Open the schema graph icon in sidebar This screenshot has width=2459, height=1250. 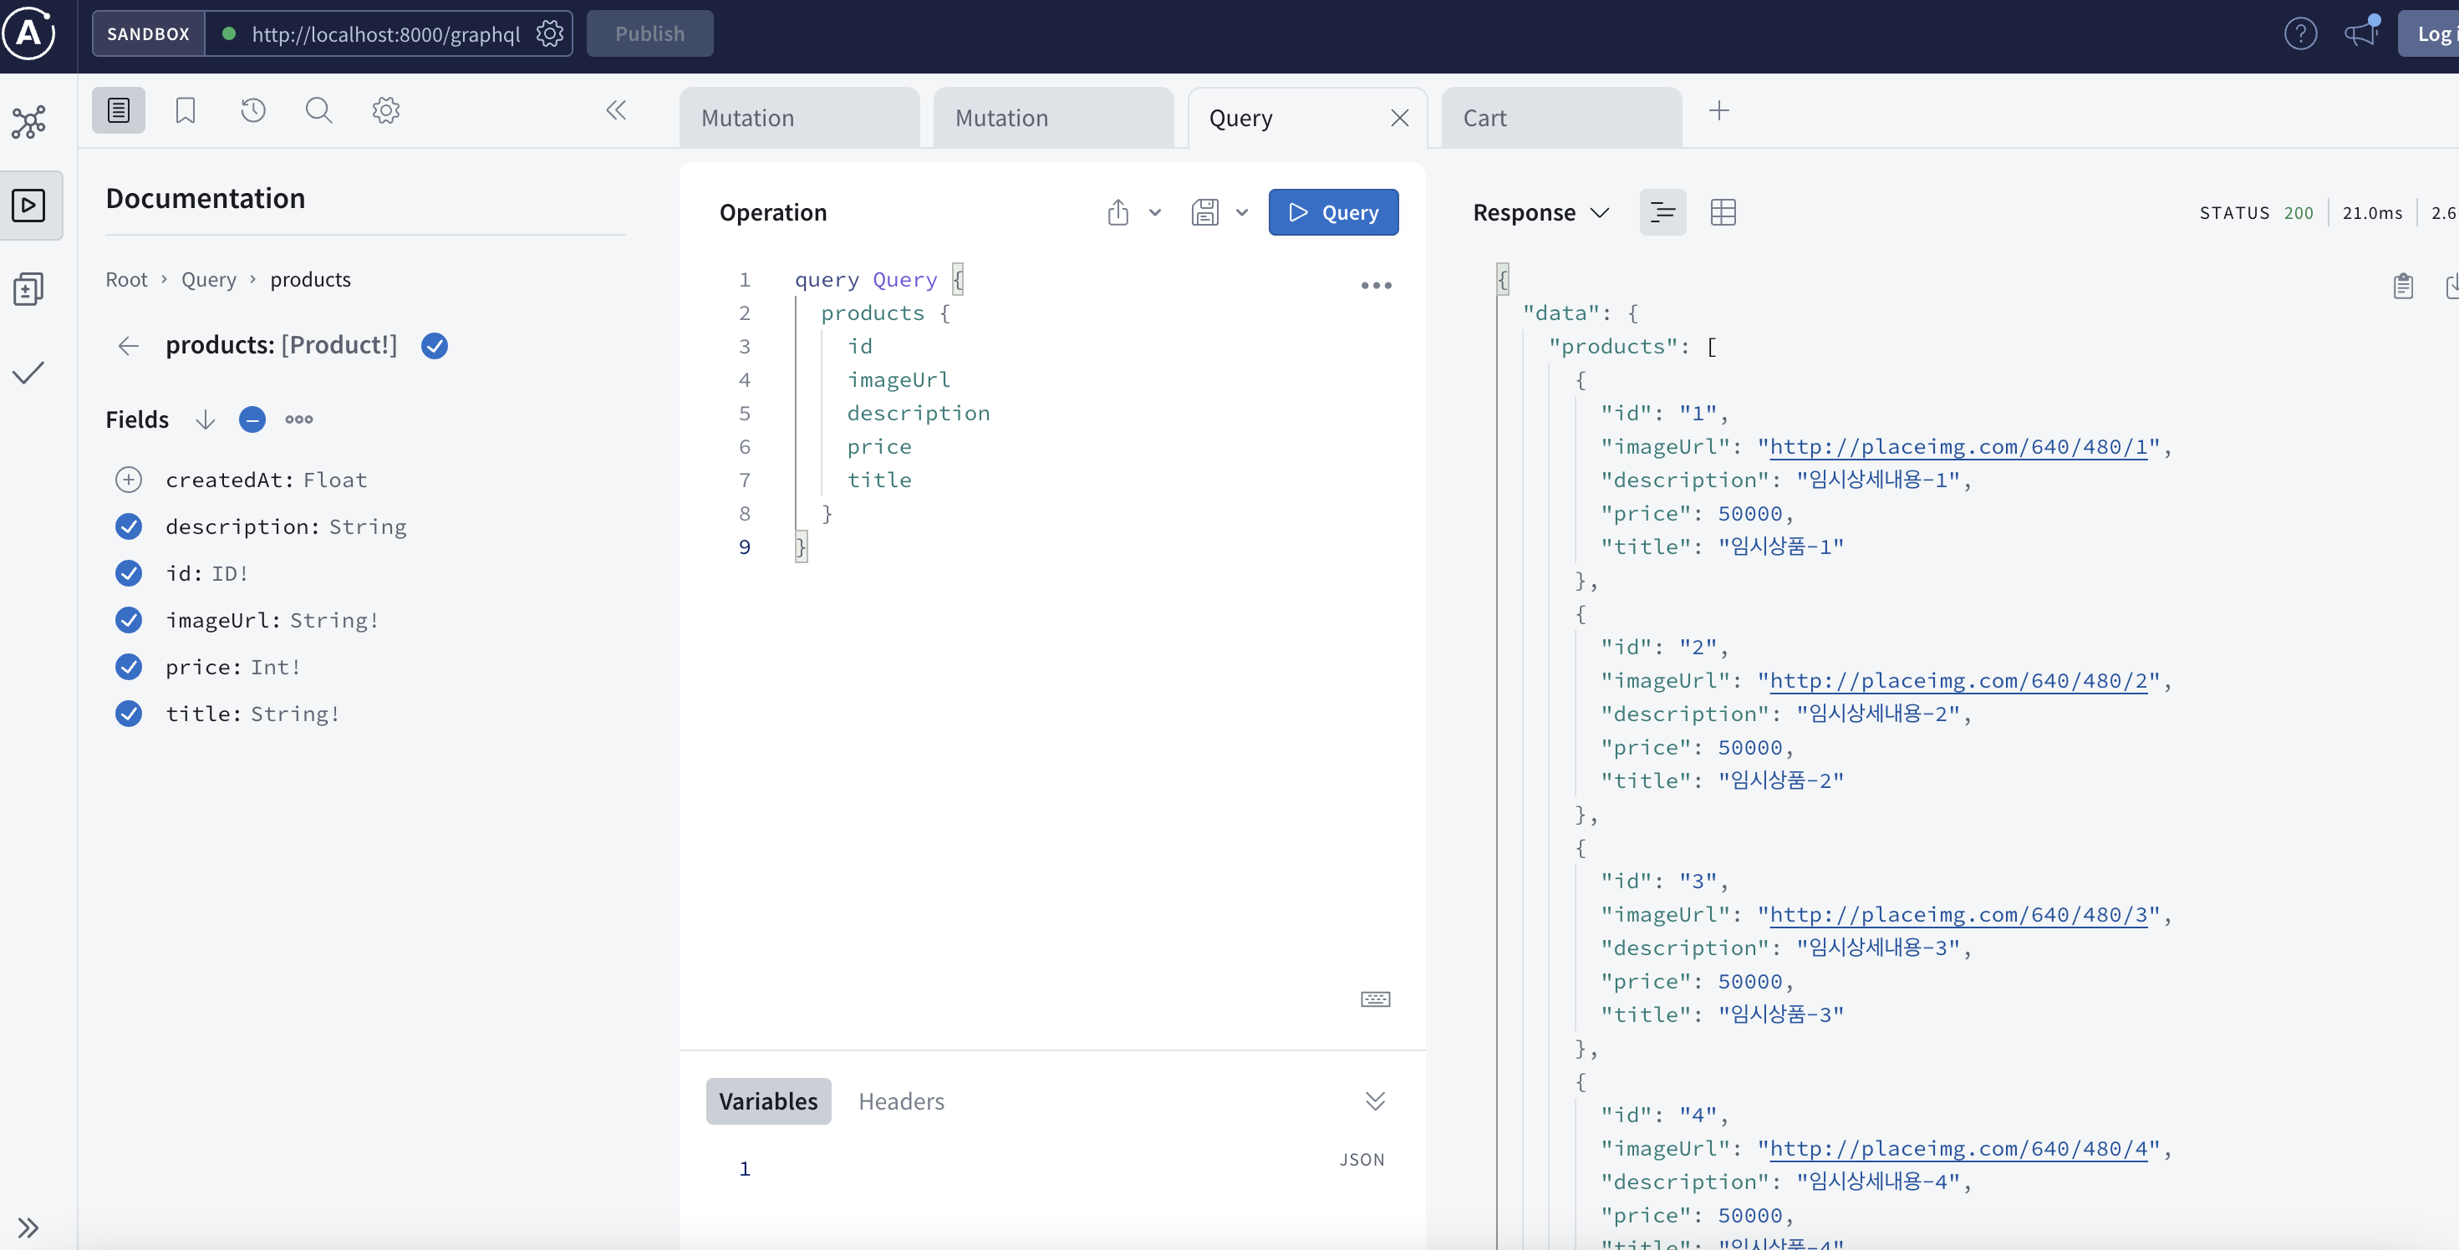coord(28,122)
